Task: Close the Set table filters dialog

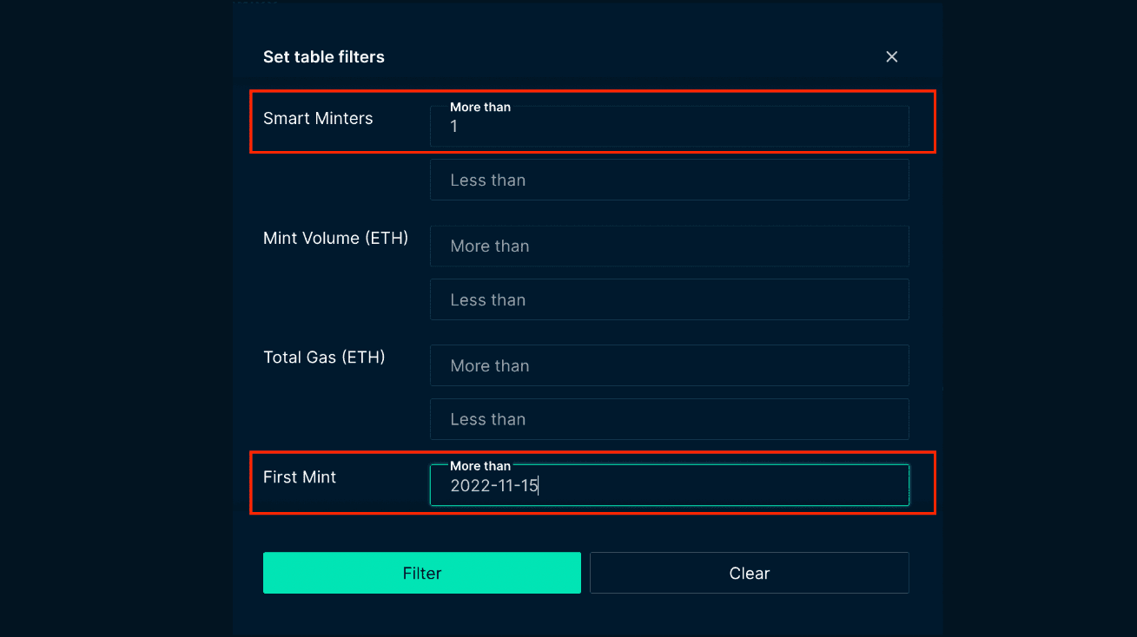Action: pos(891,56)
